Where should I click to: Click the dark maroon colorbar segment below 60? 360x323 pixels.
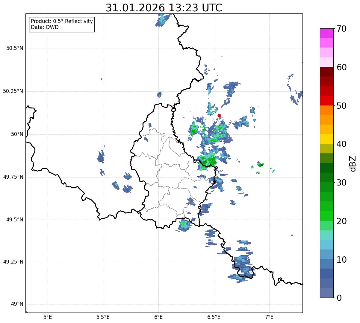point(327,72)
